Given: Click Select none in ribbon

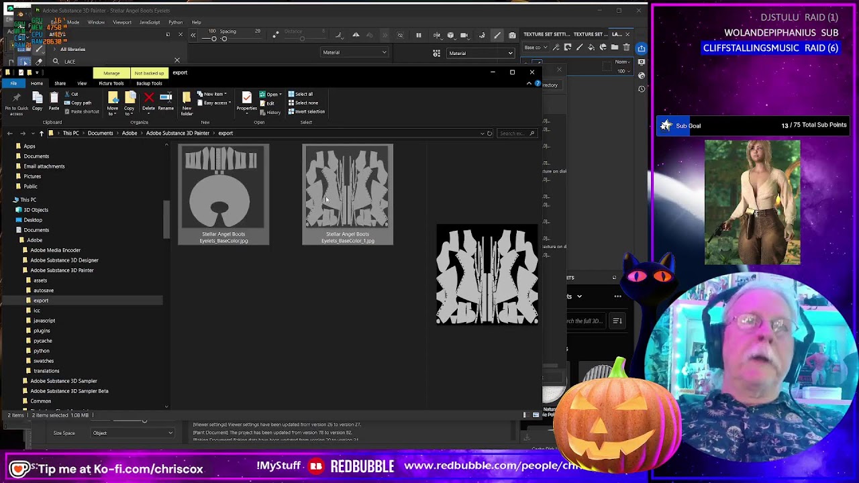Looking at the screenshot, I should 303,103.
